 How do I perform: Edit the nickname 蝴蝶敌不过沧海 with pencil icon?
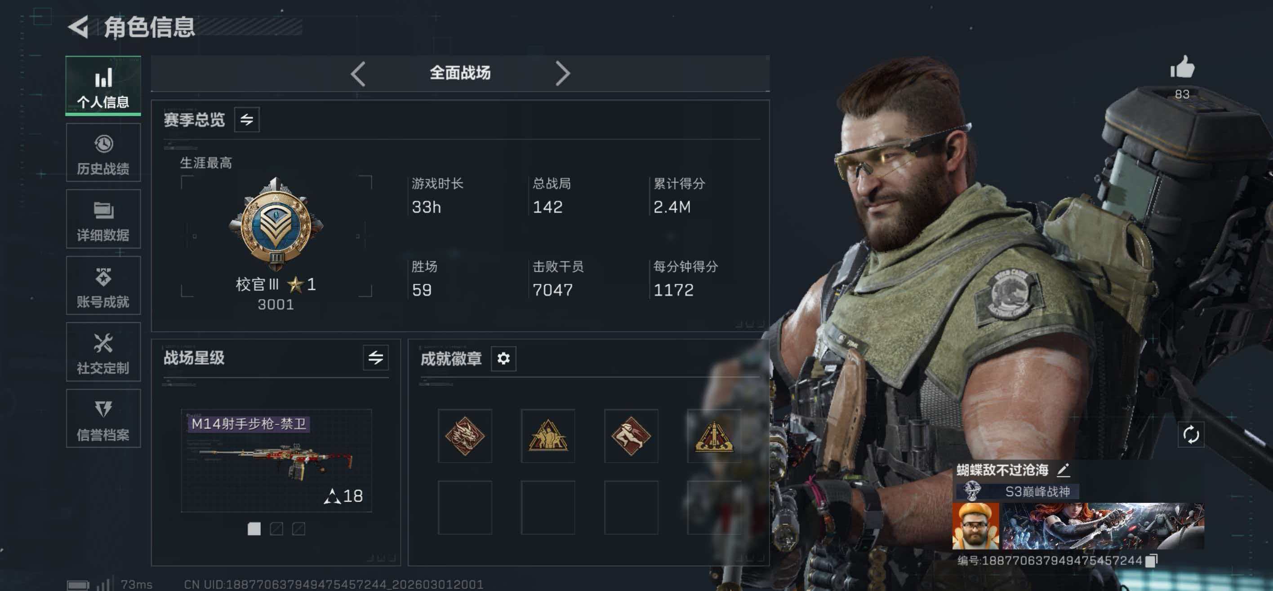tap(1064, 470)
